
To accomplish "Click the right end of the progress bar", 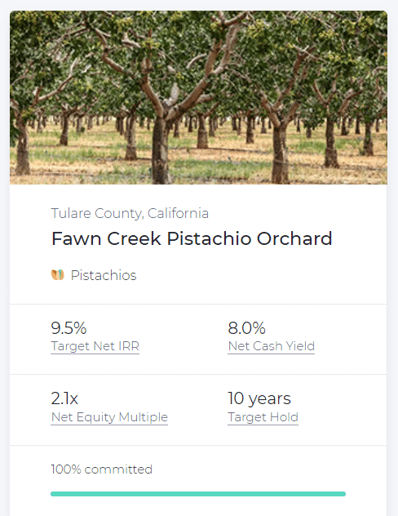I will coord(343,494).
